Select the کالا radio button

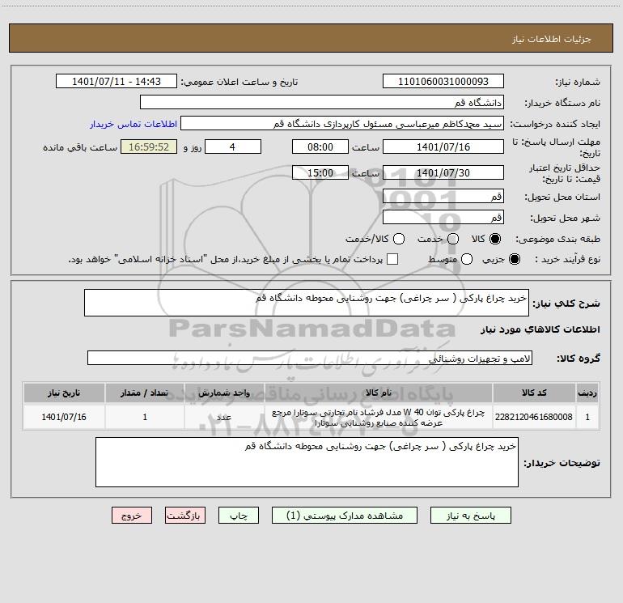pos(495,239)
